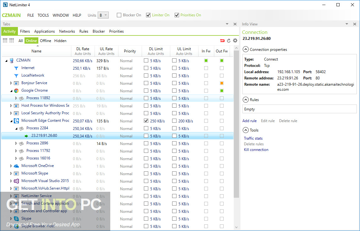This screenshot has height=231, width=360.
Task: Expand the Bonjour Service node
Action: pyautogui.click(x=11, y=83)
